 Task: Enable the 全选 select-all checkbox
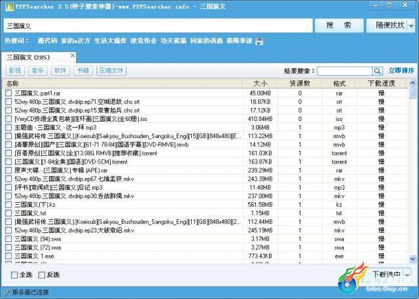[14, 275]
